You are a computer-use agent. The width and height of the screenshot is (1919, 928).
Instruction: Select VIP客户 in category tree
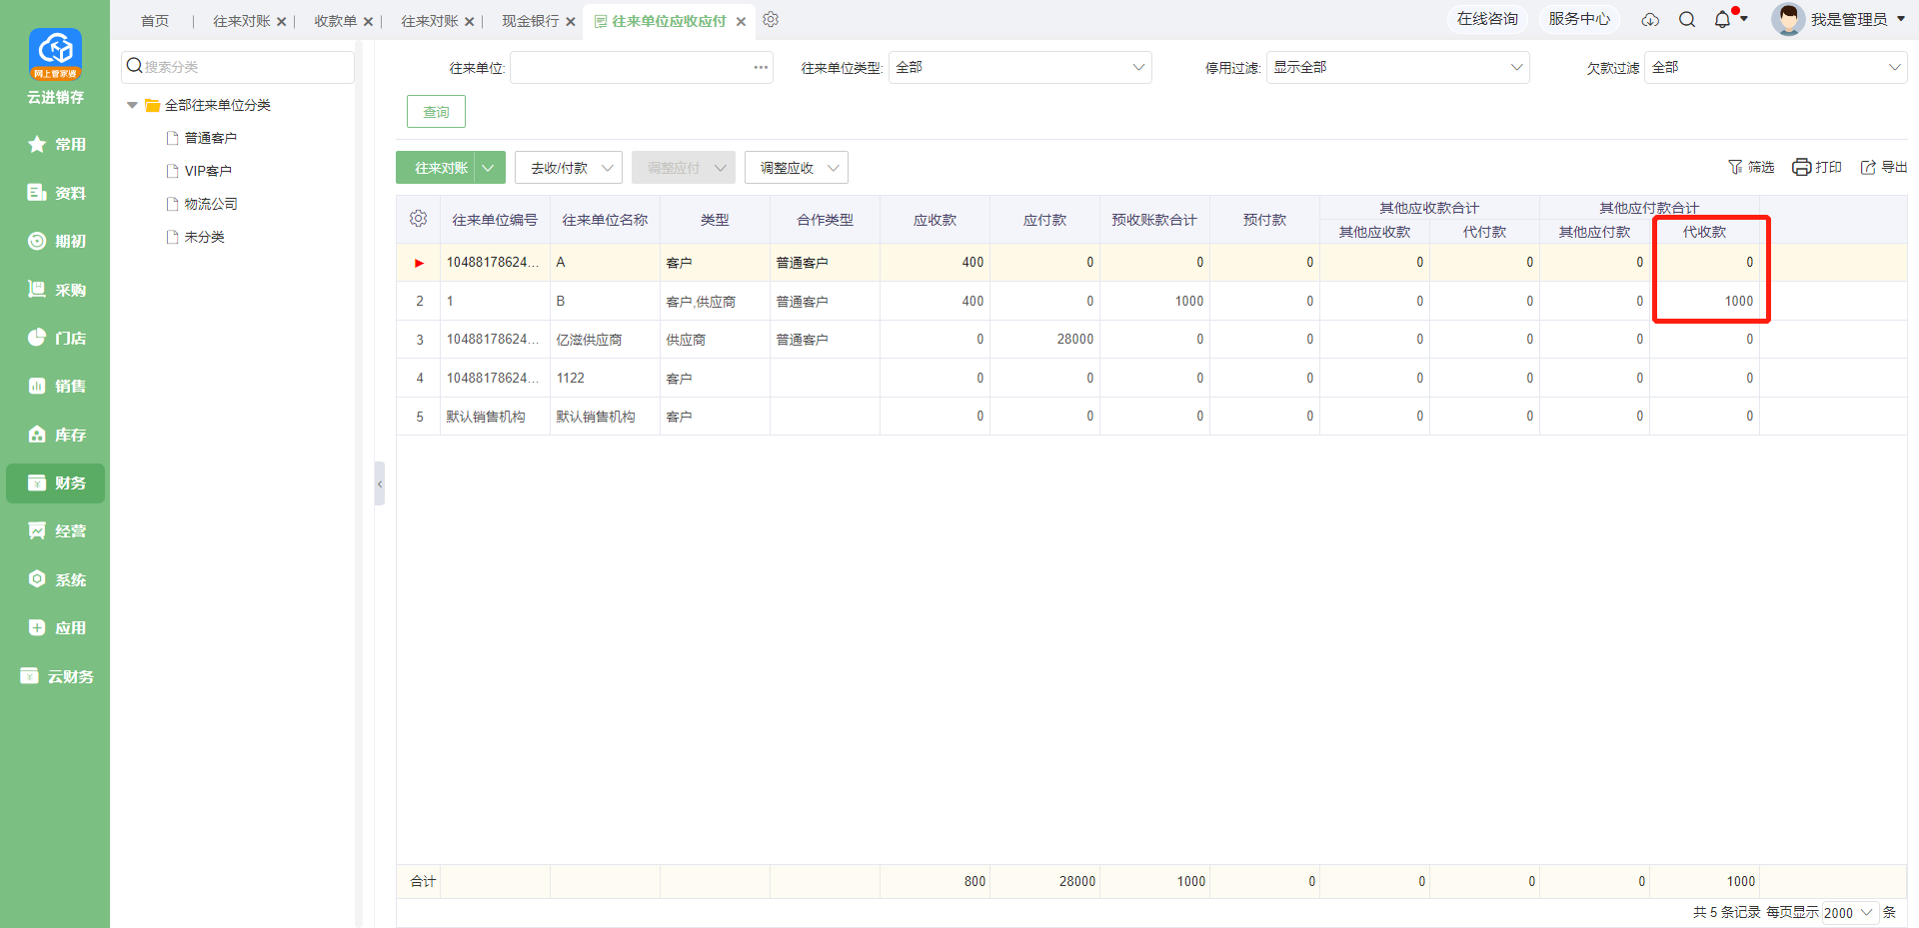208,171
